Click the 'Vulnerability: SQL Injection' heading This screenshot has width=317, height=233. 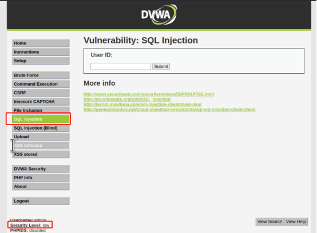click(141, 41)
